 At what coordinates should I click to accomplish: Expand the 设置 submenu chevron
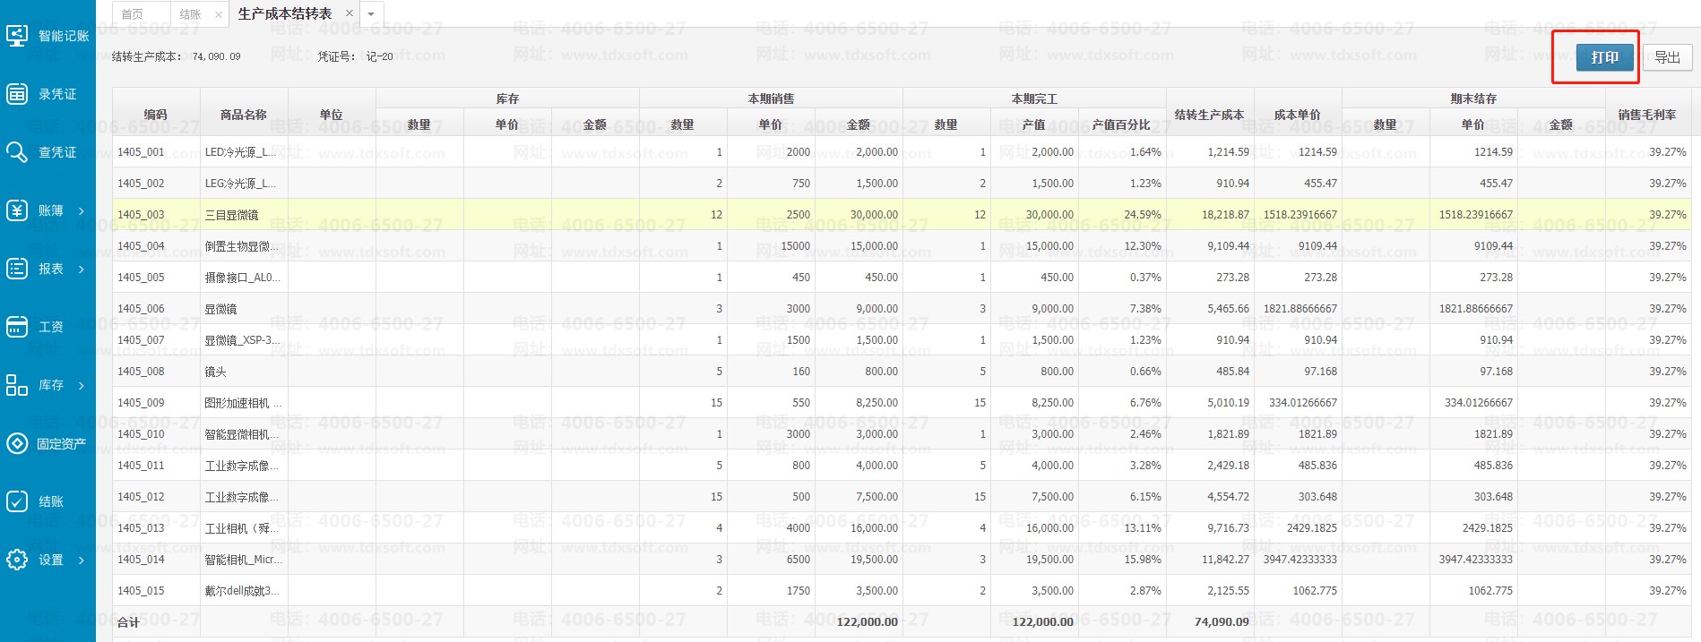point(82,561)
